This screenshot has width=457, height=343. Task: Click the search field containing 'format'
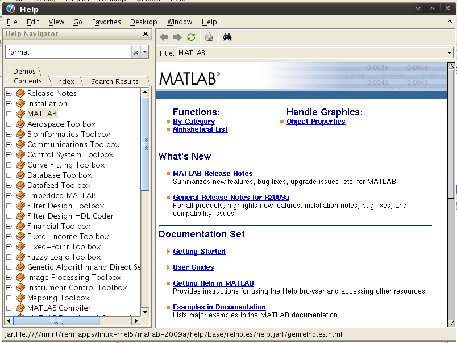[x=68, y=52]
